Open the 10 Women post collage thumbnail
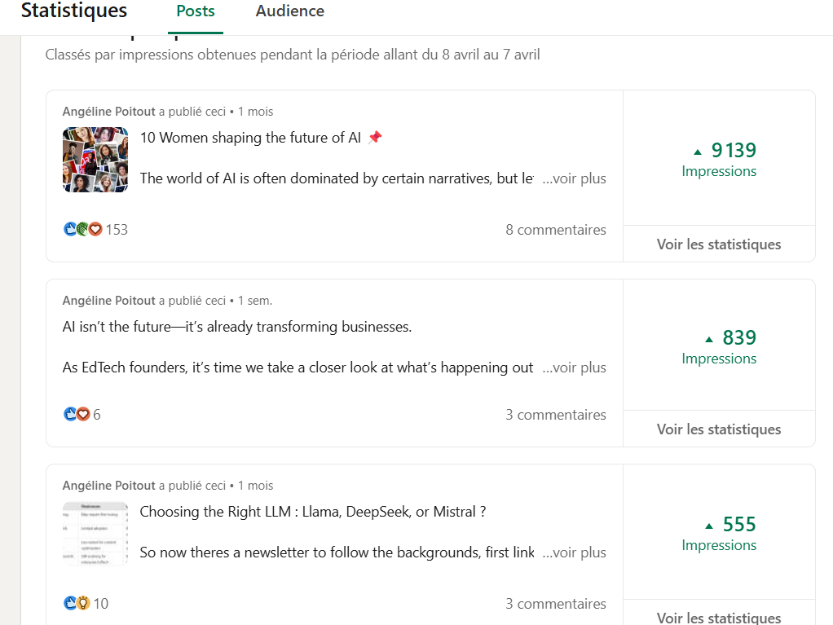833x625 pixels. click(x=95, y=159)
